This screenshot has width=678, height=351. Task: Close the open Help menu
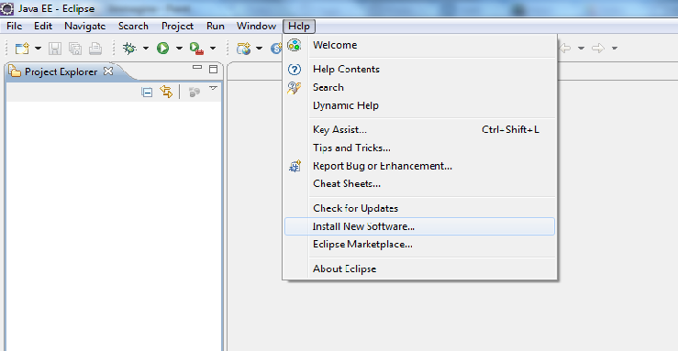point(299,27)
